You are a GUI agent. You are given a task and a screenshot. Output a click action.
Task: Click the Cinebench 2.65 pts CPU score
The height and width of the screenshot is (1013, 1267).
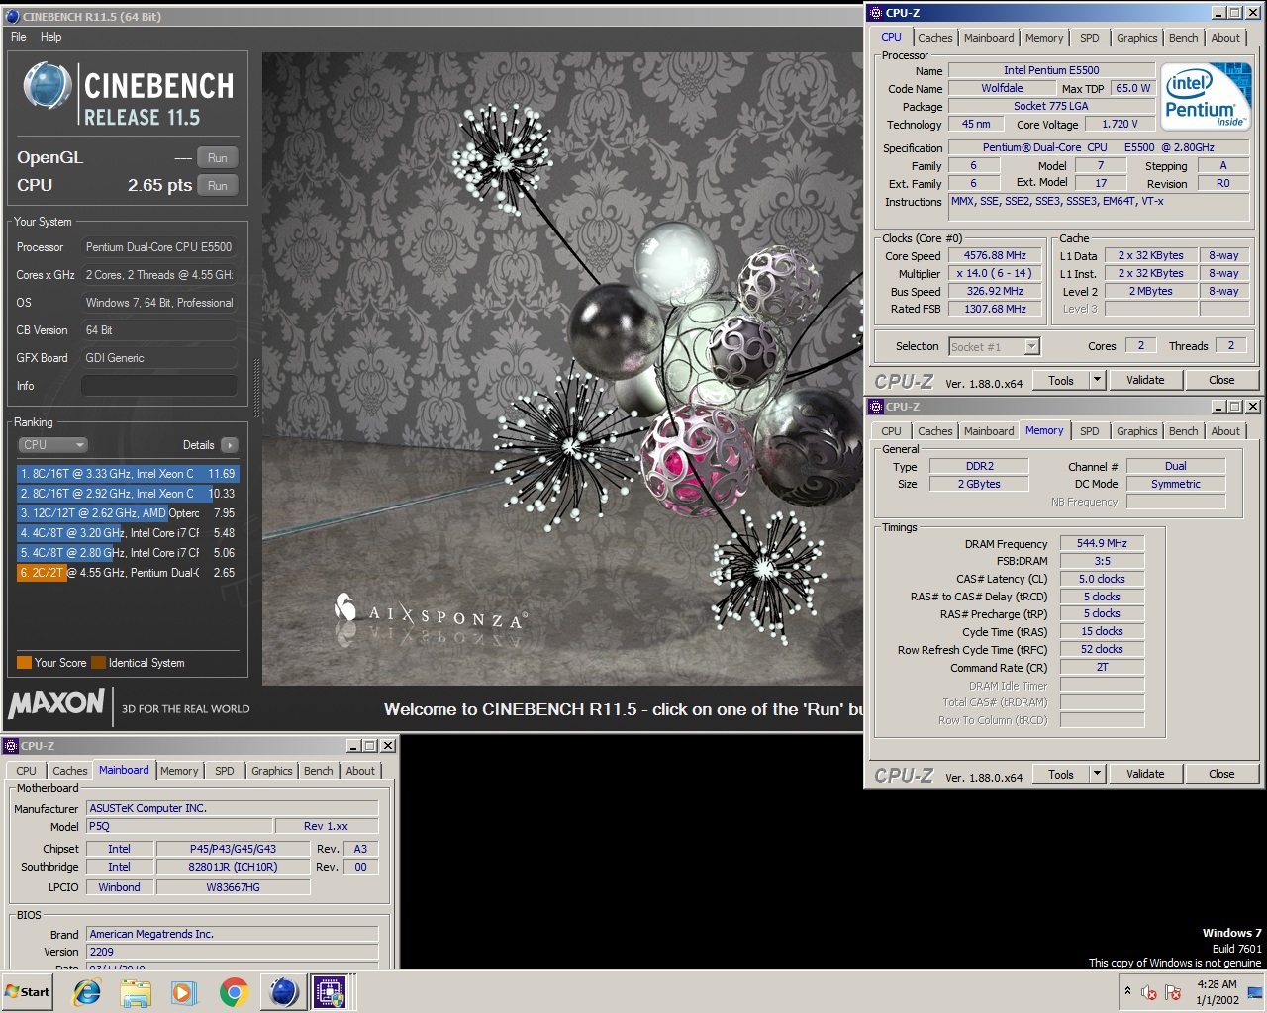point(159,186)
